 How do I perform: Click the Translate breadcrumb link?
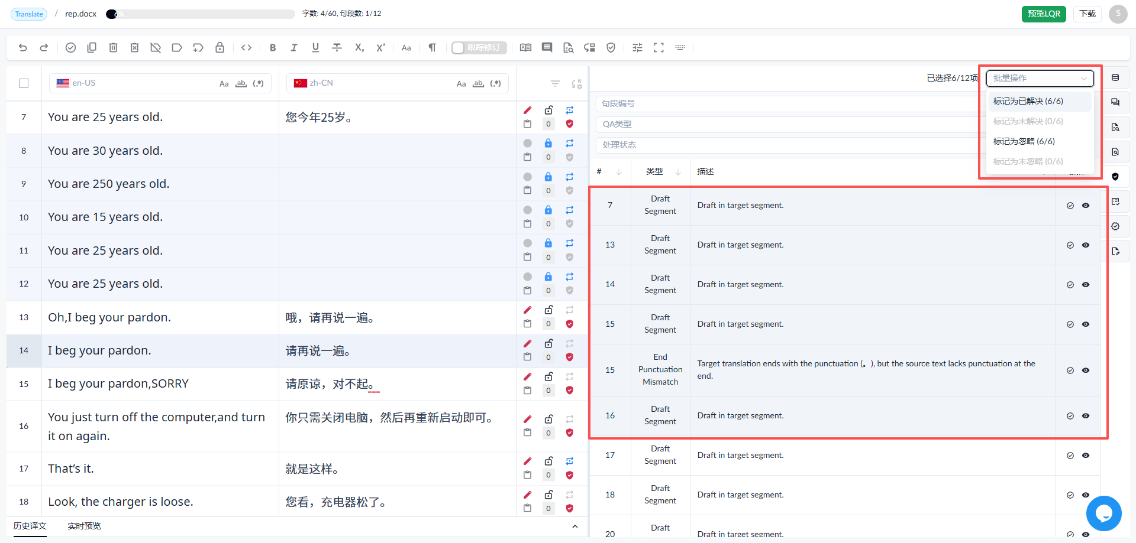pos(29,14)
